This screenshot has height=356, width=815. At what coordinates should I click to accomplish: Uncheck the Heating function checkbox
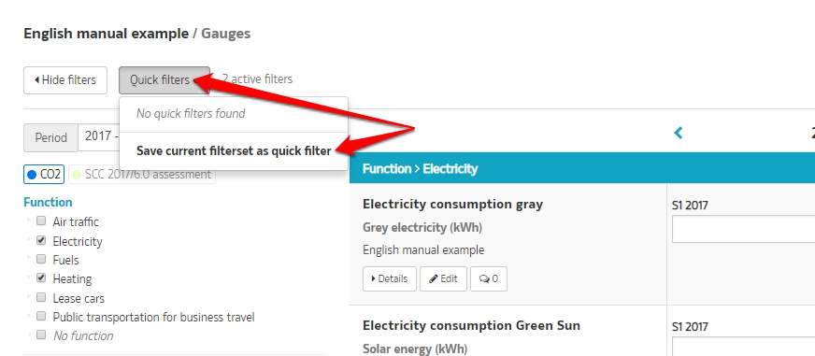pos(41,278)
